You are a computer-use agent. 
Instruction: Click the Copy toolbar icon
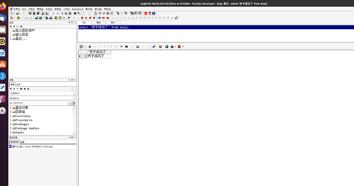point(66,13)
